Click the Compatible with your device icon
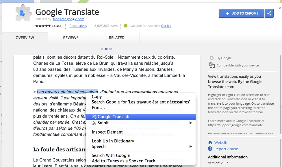Screen dimensions: 282x167 coord(212,65)
